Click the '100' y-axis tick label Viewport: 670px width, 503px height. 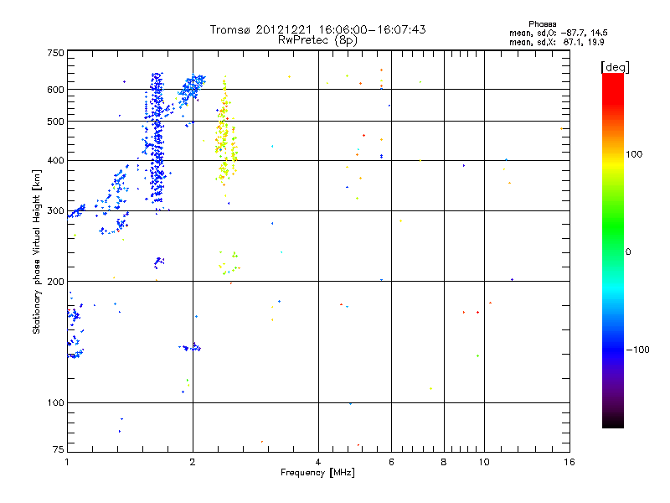(x=55, y=402)
